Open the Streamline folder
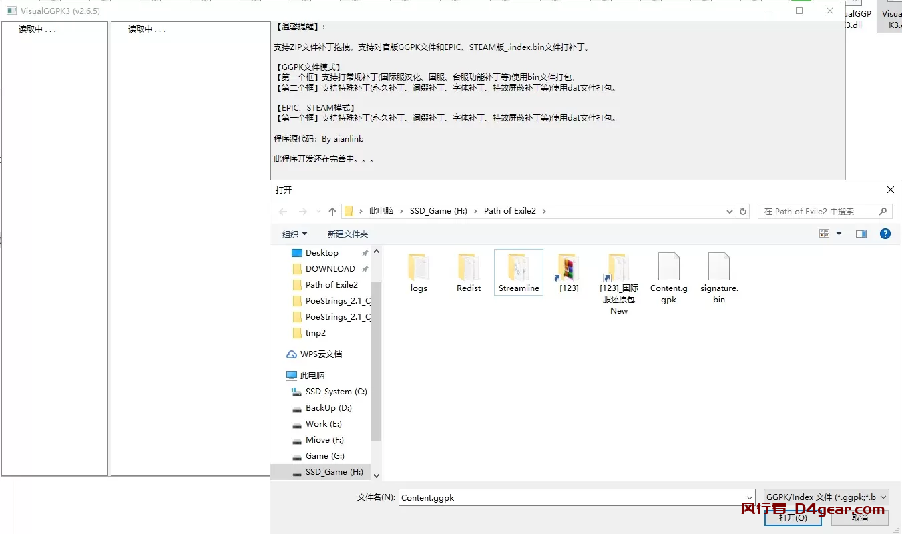 (519, 267)
